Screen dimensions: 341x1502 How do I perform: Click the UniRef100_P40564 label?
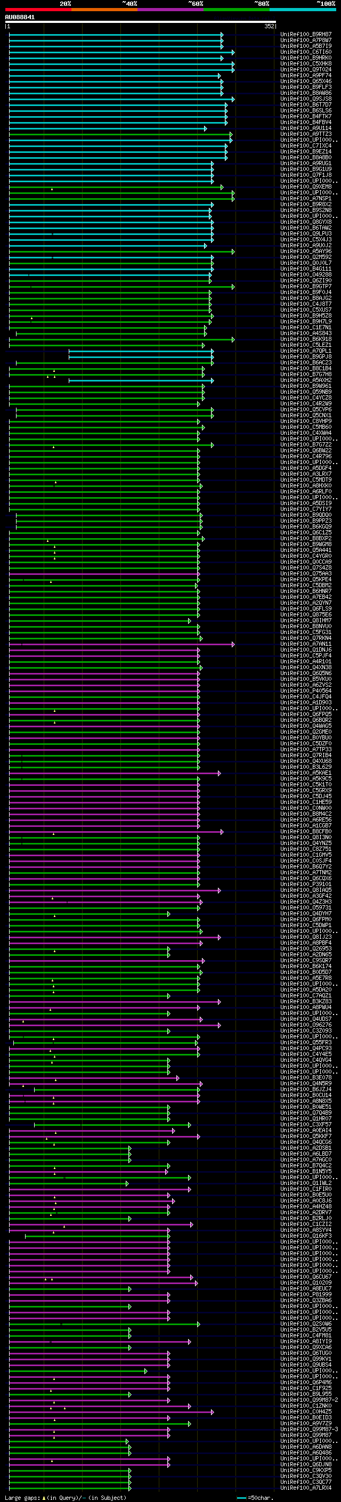306,691
